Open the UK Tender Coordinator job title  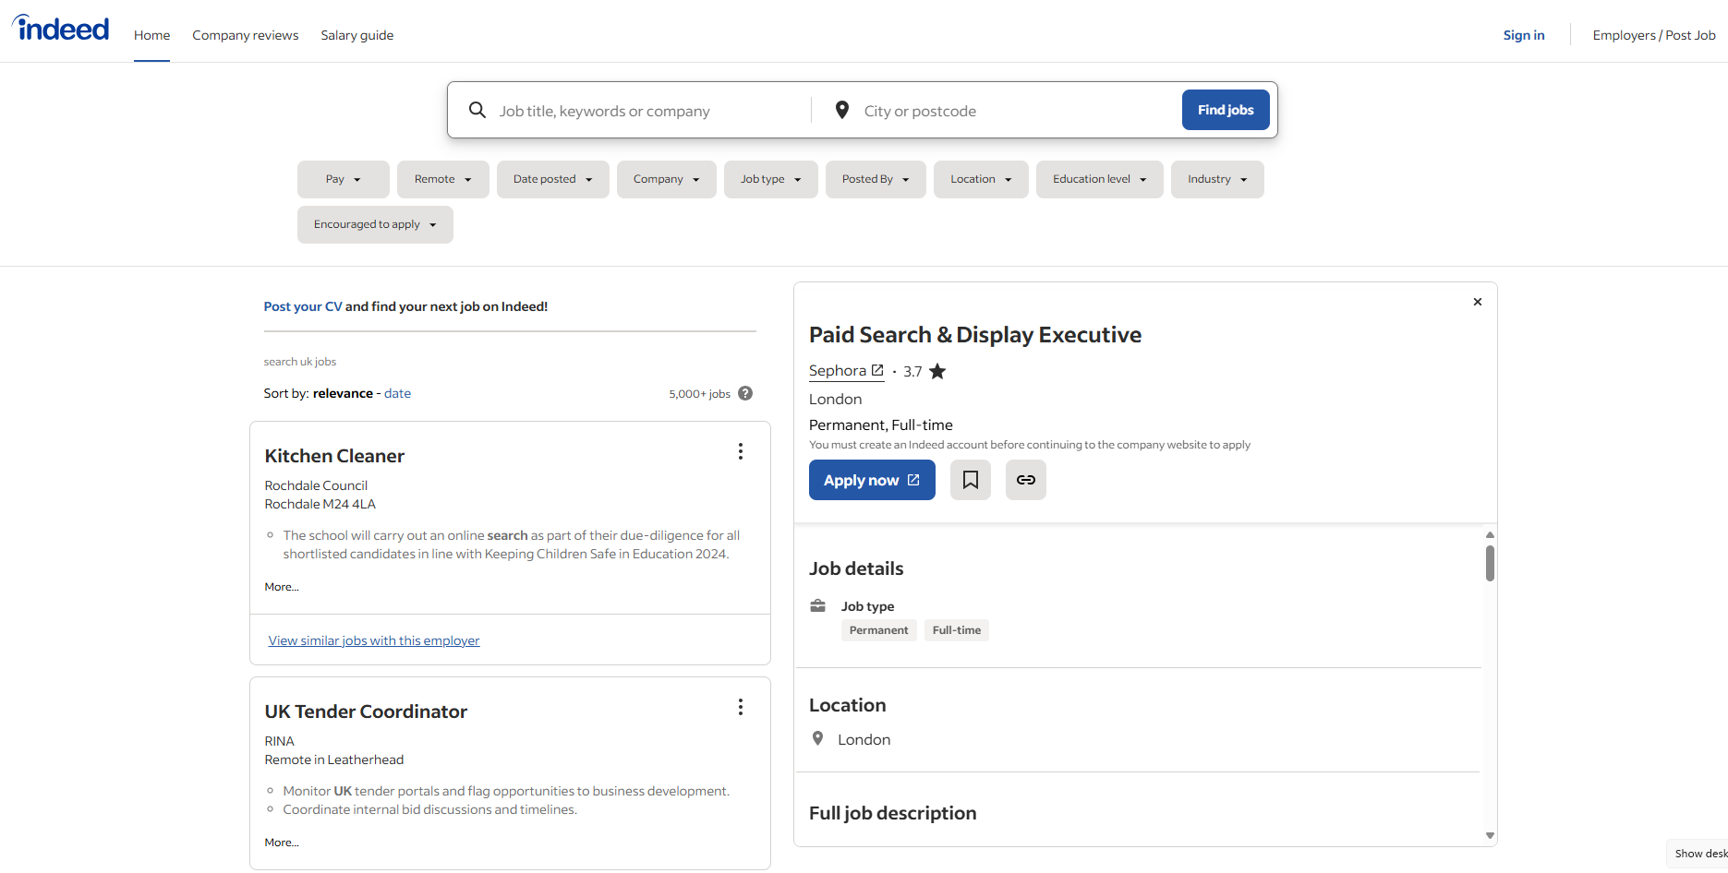[x=366, y=712]
